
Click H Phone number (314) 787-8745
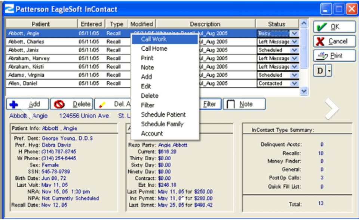pos(59,151)
